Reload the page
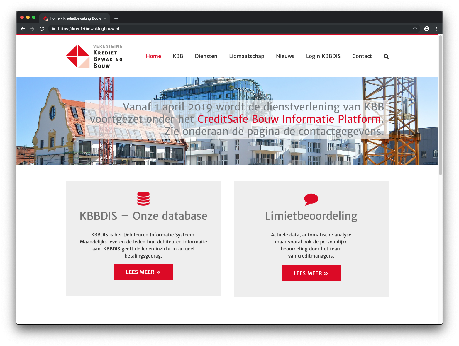Screen dimensions: 459x346 pyautogui.click(x=42, y=29)
